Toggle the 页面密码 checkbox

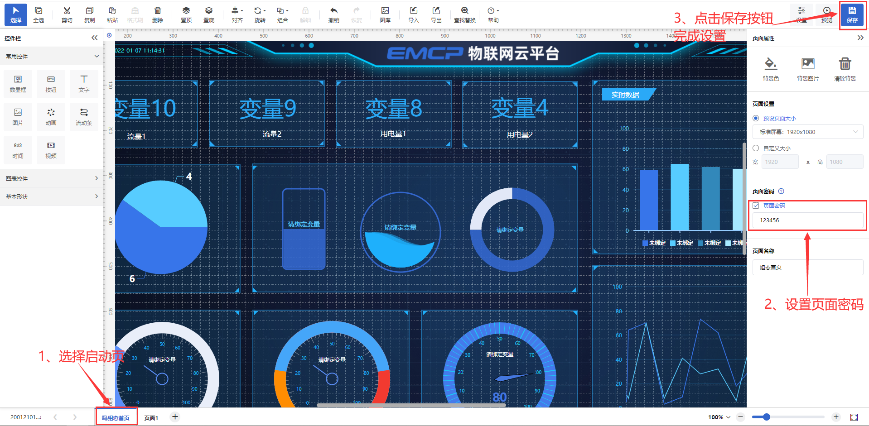[x=756, y=206]
